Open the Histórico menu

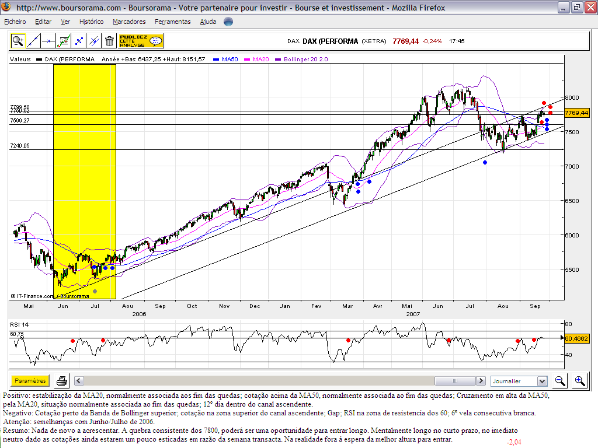[92, 22]
